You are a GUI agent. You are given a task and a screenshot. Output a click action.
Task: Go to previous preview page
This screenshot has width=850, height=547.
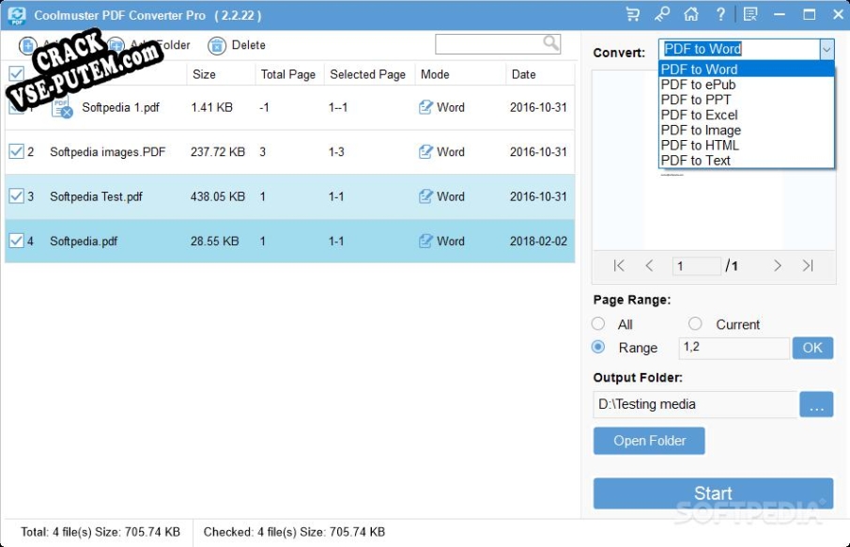tap(649, 265)
